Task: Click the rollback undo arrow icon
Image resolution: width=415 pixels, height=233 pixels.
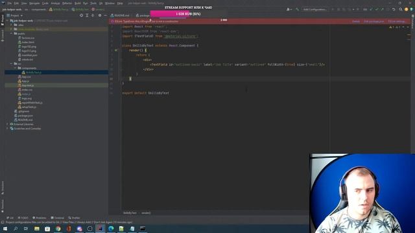Action: pyautogui.click(x=394, y=9)
